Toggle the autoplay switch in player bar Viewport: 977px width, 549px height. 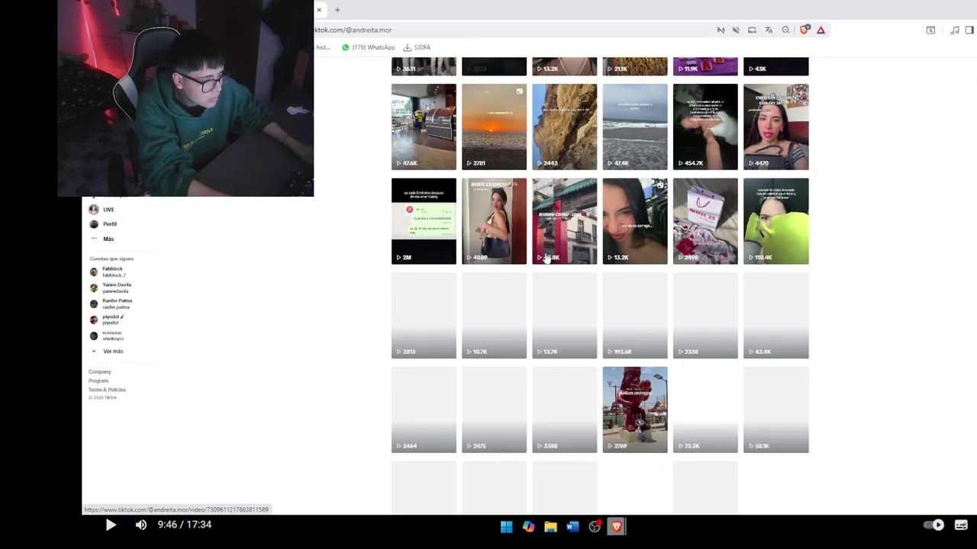(x=933, y=525)
